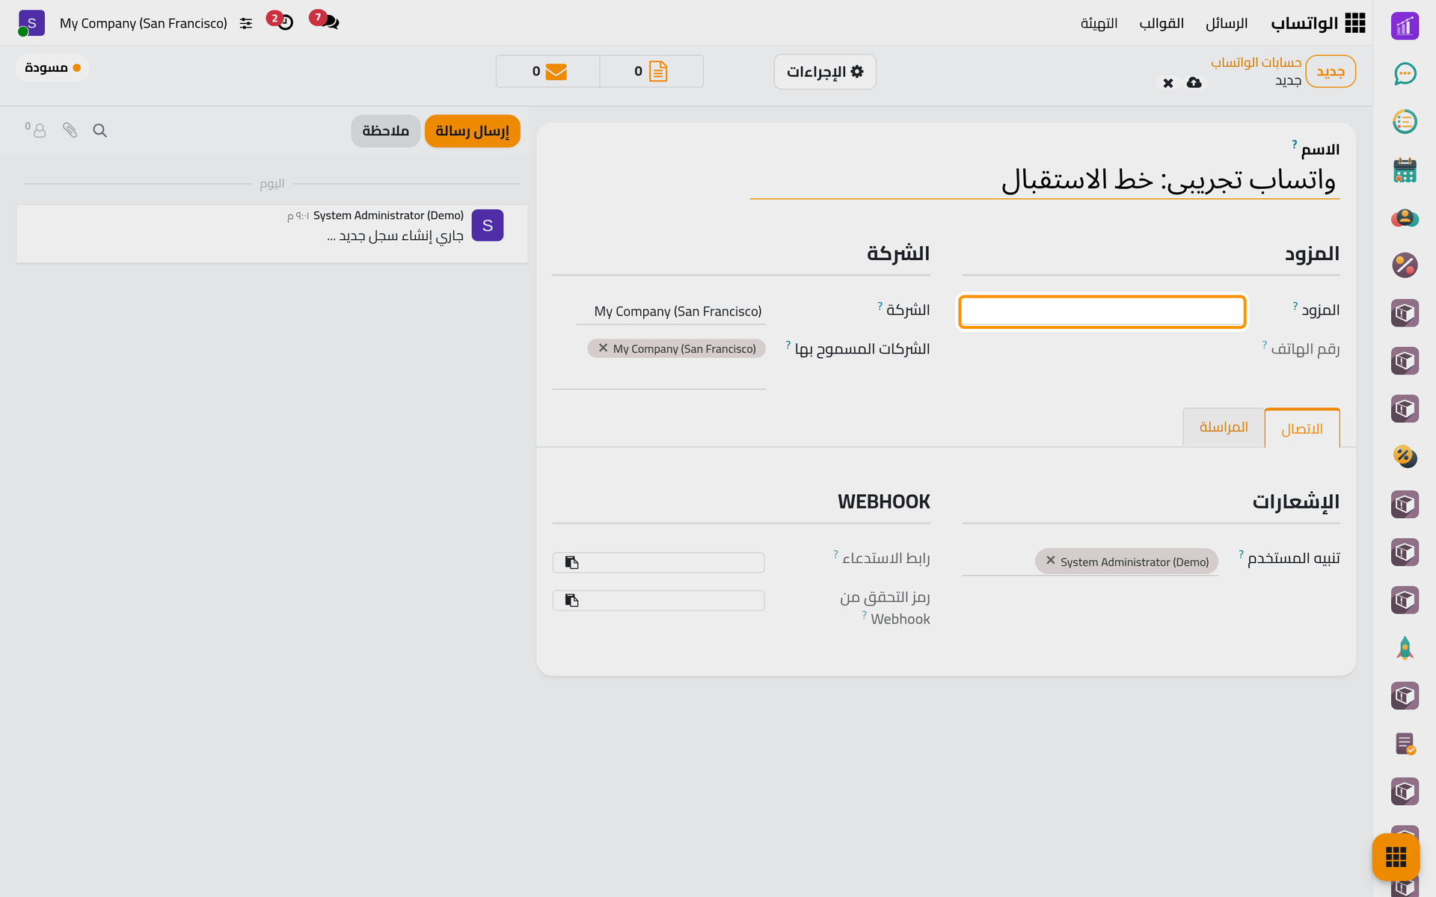Open the التهيئة configuration menu
The image size is (1436, 897).
click(1099, 23)
